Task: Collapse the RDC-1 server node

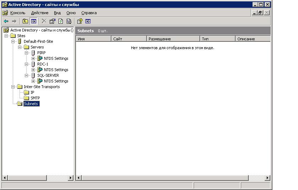Action: pyautogui.click(x=26, y=64)
